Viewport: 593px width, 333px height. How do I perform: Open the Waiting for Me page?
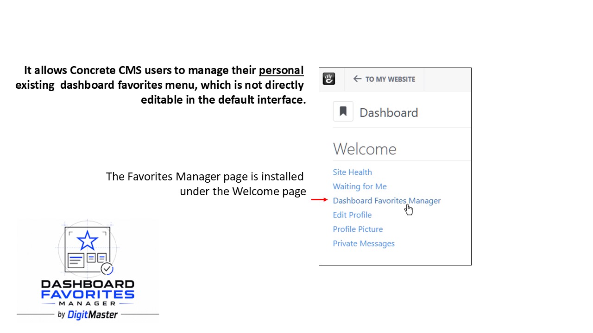pos(360,186)
